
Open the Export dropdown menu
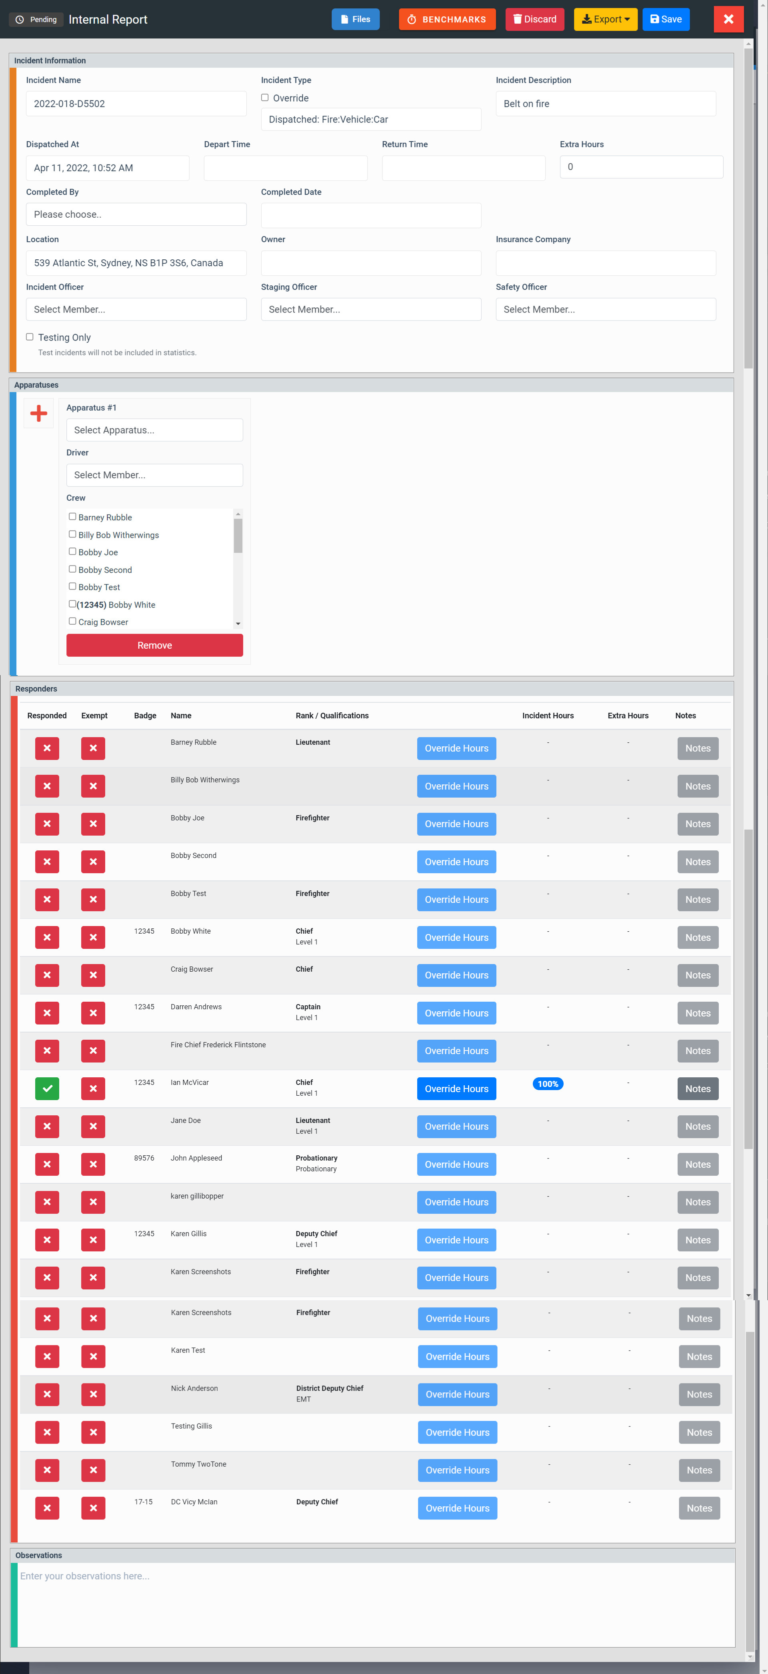[605, 19]
